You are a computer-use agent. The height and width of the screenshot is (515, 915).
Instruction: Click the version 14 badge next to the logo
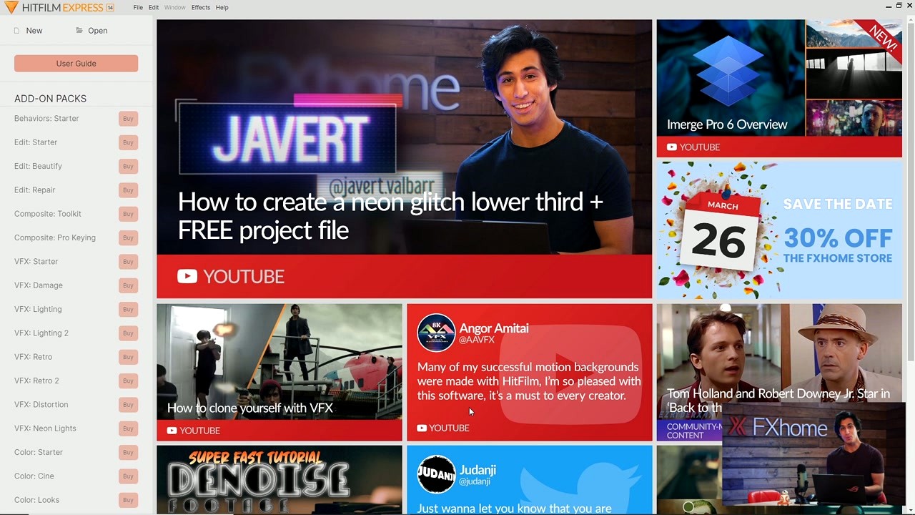point(109,7)
